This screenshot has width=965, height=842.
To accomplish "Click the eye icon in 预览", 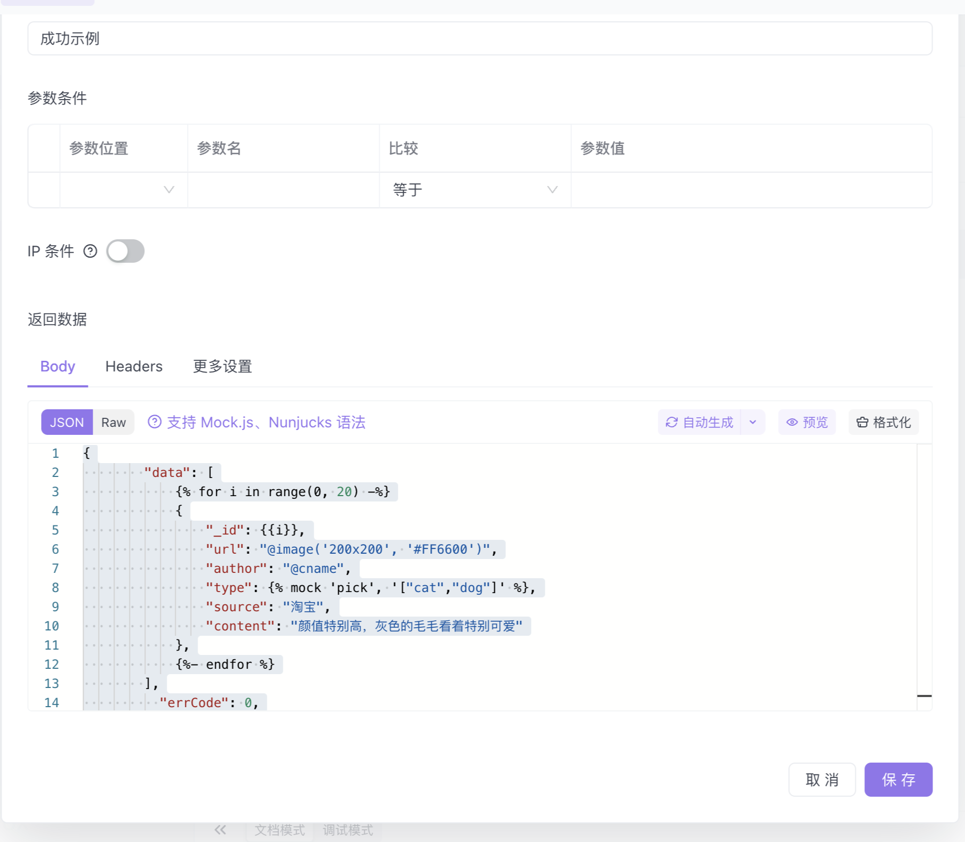I will [x=792, y=422].
